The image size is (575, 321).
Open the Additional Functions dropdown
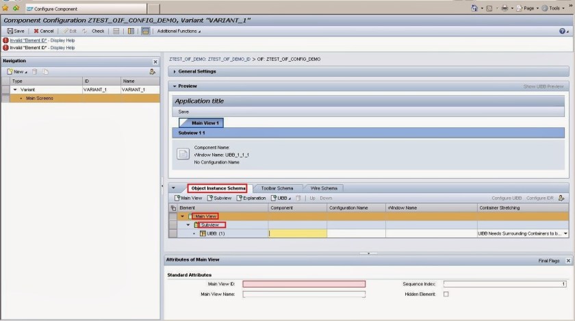point(179,31)
